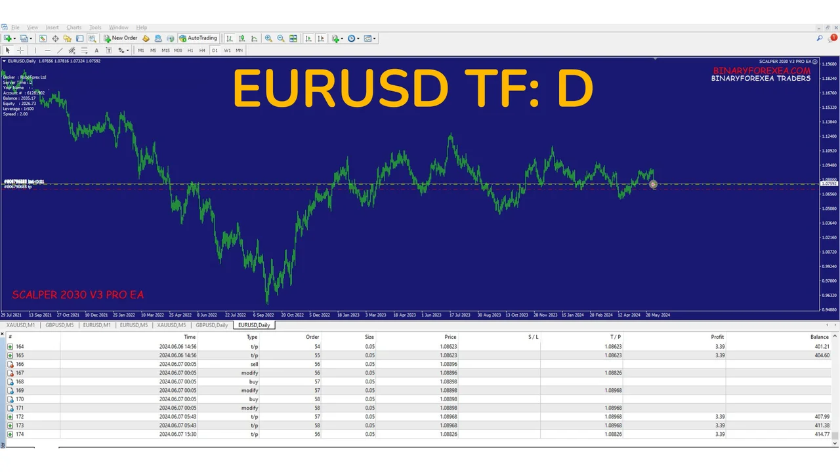The width and height of the screenshot is (840, 472).
Task: Open the Strategy Tester magnifier icon
Action: 92,39
